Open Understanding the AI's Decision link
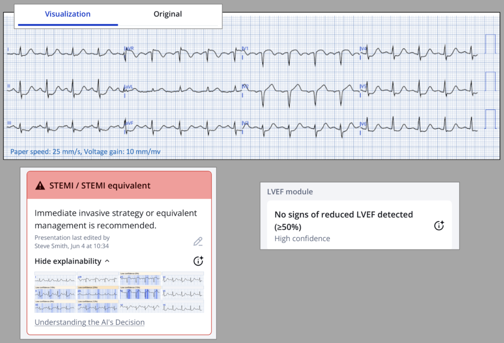Viewport: 504px width, 343px height. (90, 322)
